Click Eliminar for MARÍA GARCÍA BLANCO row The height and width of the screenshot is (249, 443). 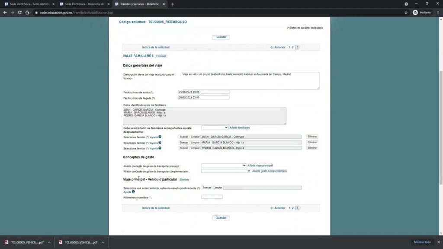312,142
